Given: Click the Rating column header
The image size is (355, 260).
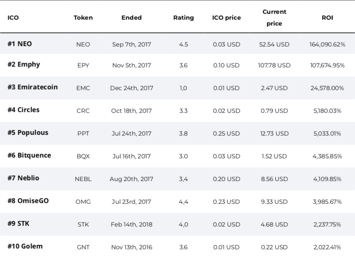Looking at the screenshot, I should (x=183, y=18).
